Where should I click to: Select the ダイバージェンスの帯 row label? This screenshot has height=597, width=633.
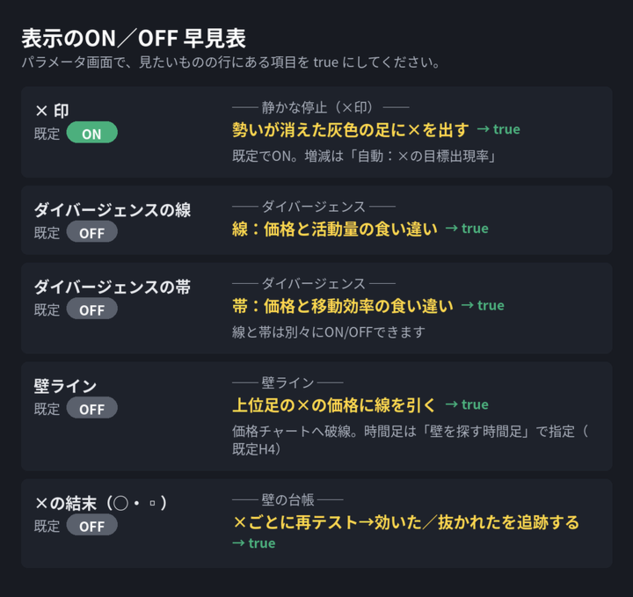(x=113, y=287)
